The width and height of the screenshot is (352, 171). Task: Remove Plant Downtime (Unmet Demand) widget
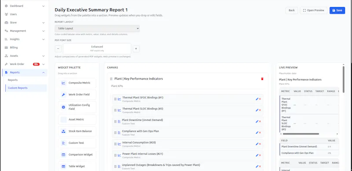[260, 121]
